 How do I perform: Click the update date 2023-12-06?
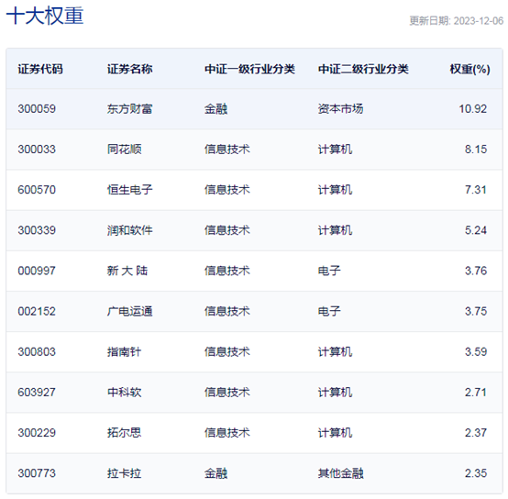[478, 21]
